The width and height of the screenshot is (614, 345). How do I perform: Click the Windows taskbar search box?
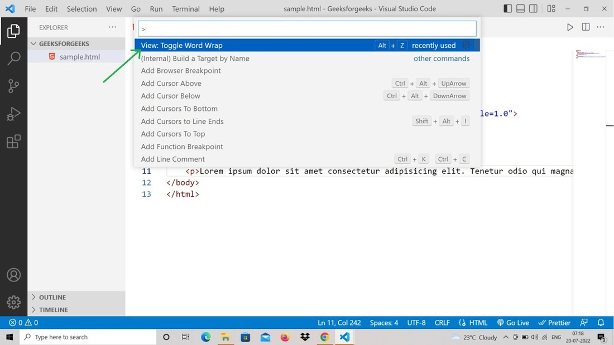(88, 337)
